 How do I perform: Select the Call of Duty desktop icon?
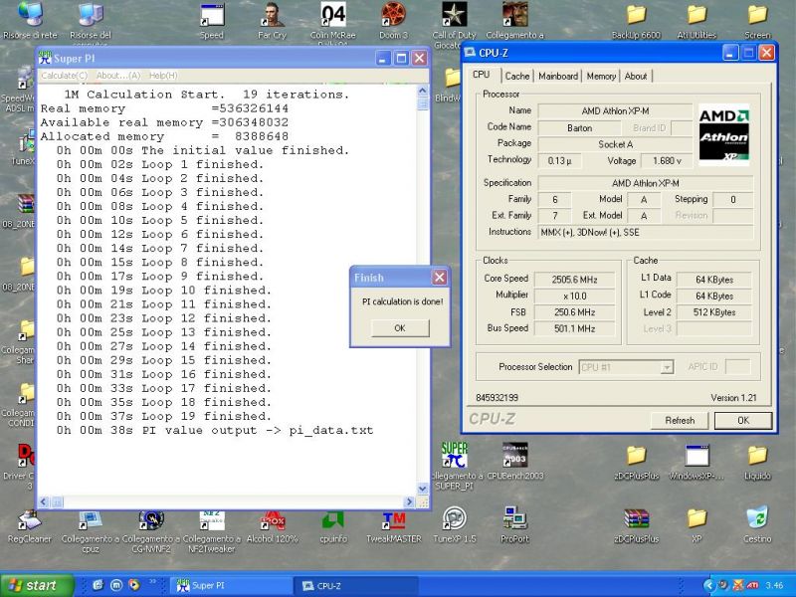[x=455, y=23]
